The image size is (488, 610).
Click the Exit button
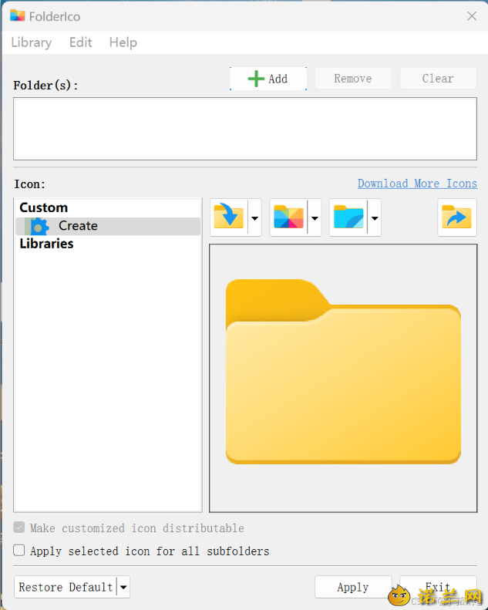(x=438, y=587)
